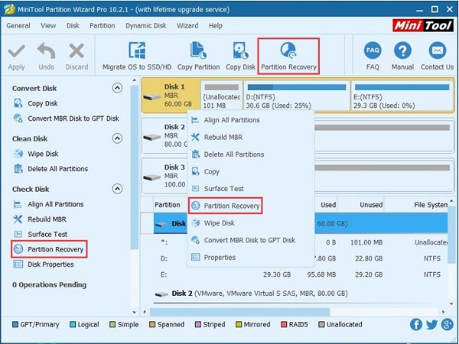Open the Facebook icon in status bar
This screenshot has height=344, width=459.
coord(416,324)
